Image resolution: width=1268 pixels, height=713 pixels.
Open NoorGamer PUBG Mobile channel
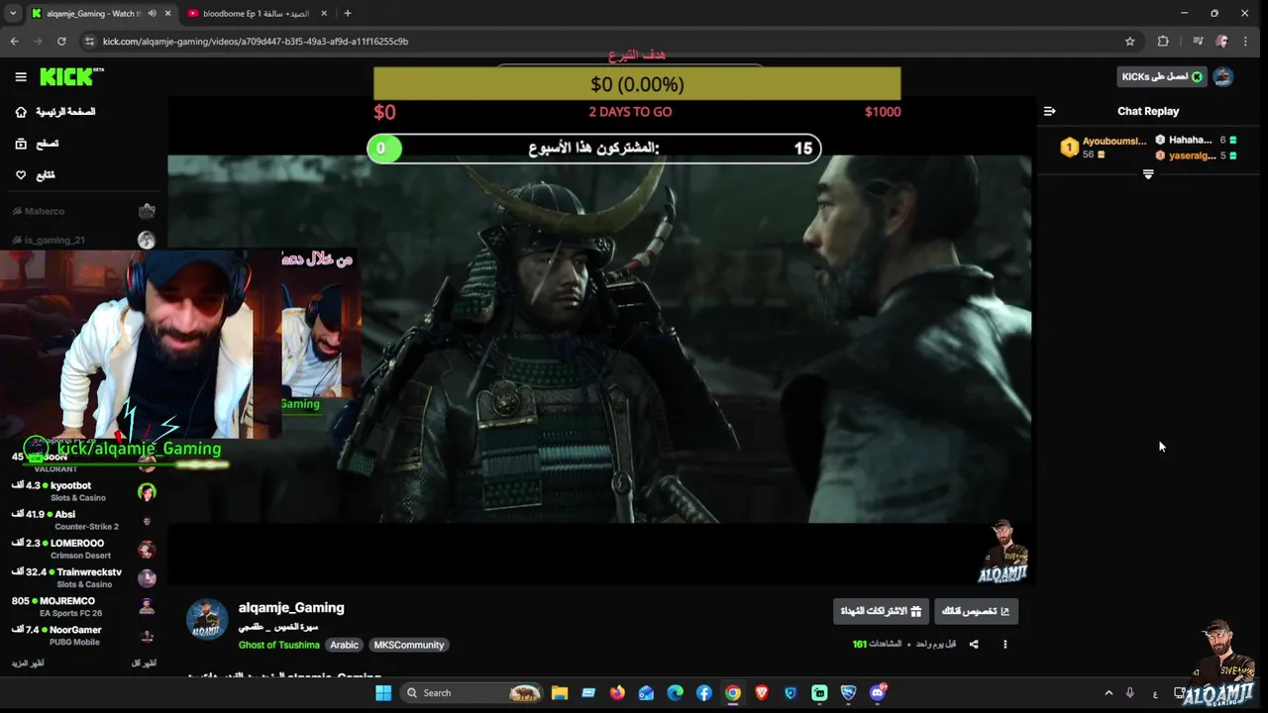tap(84, 635)
